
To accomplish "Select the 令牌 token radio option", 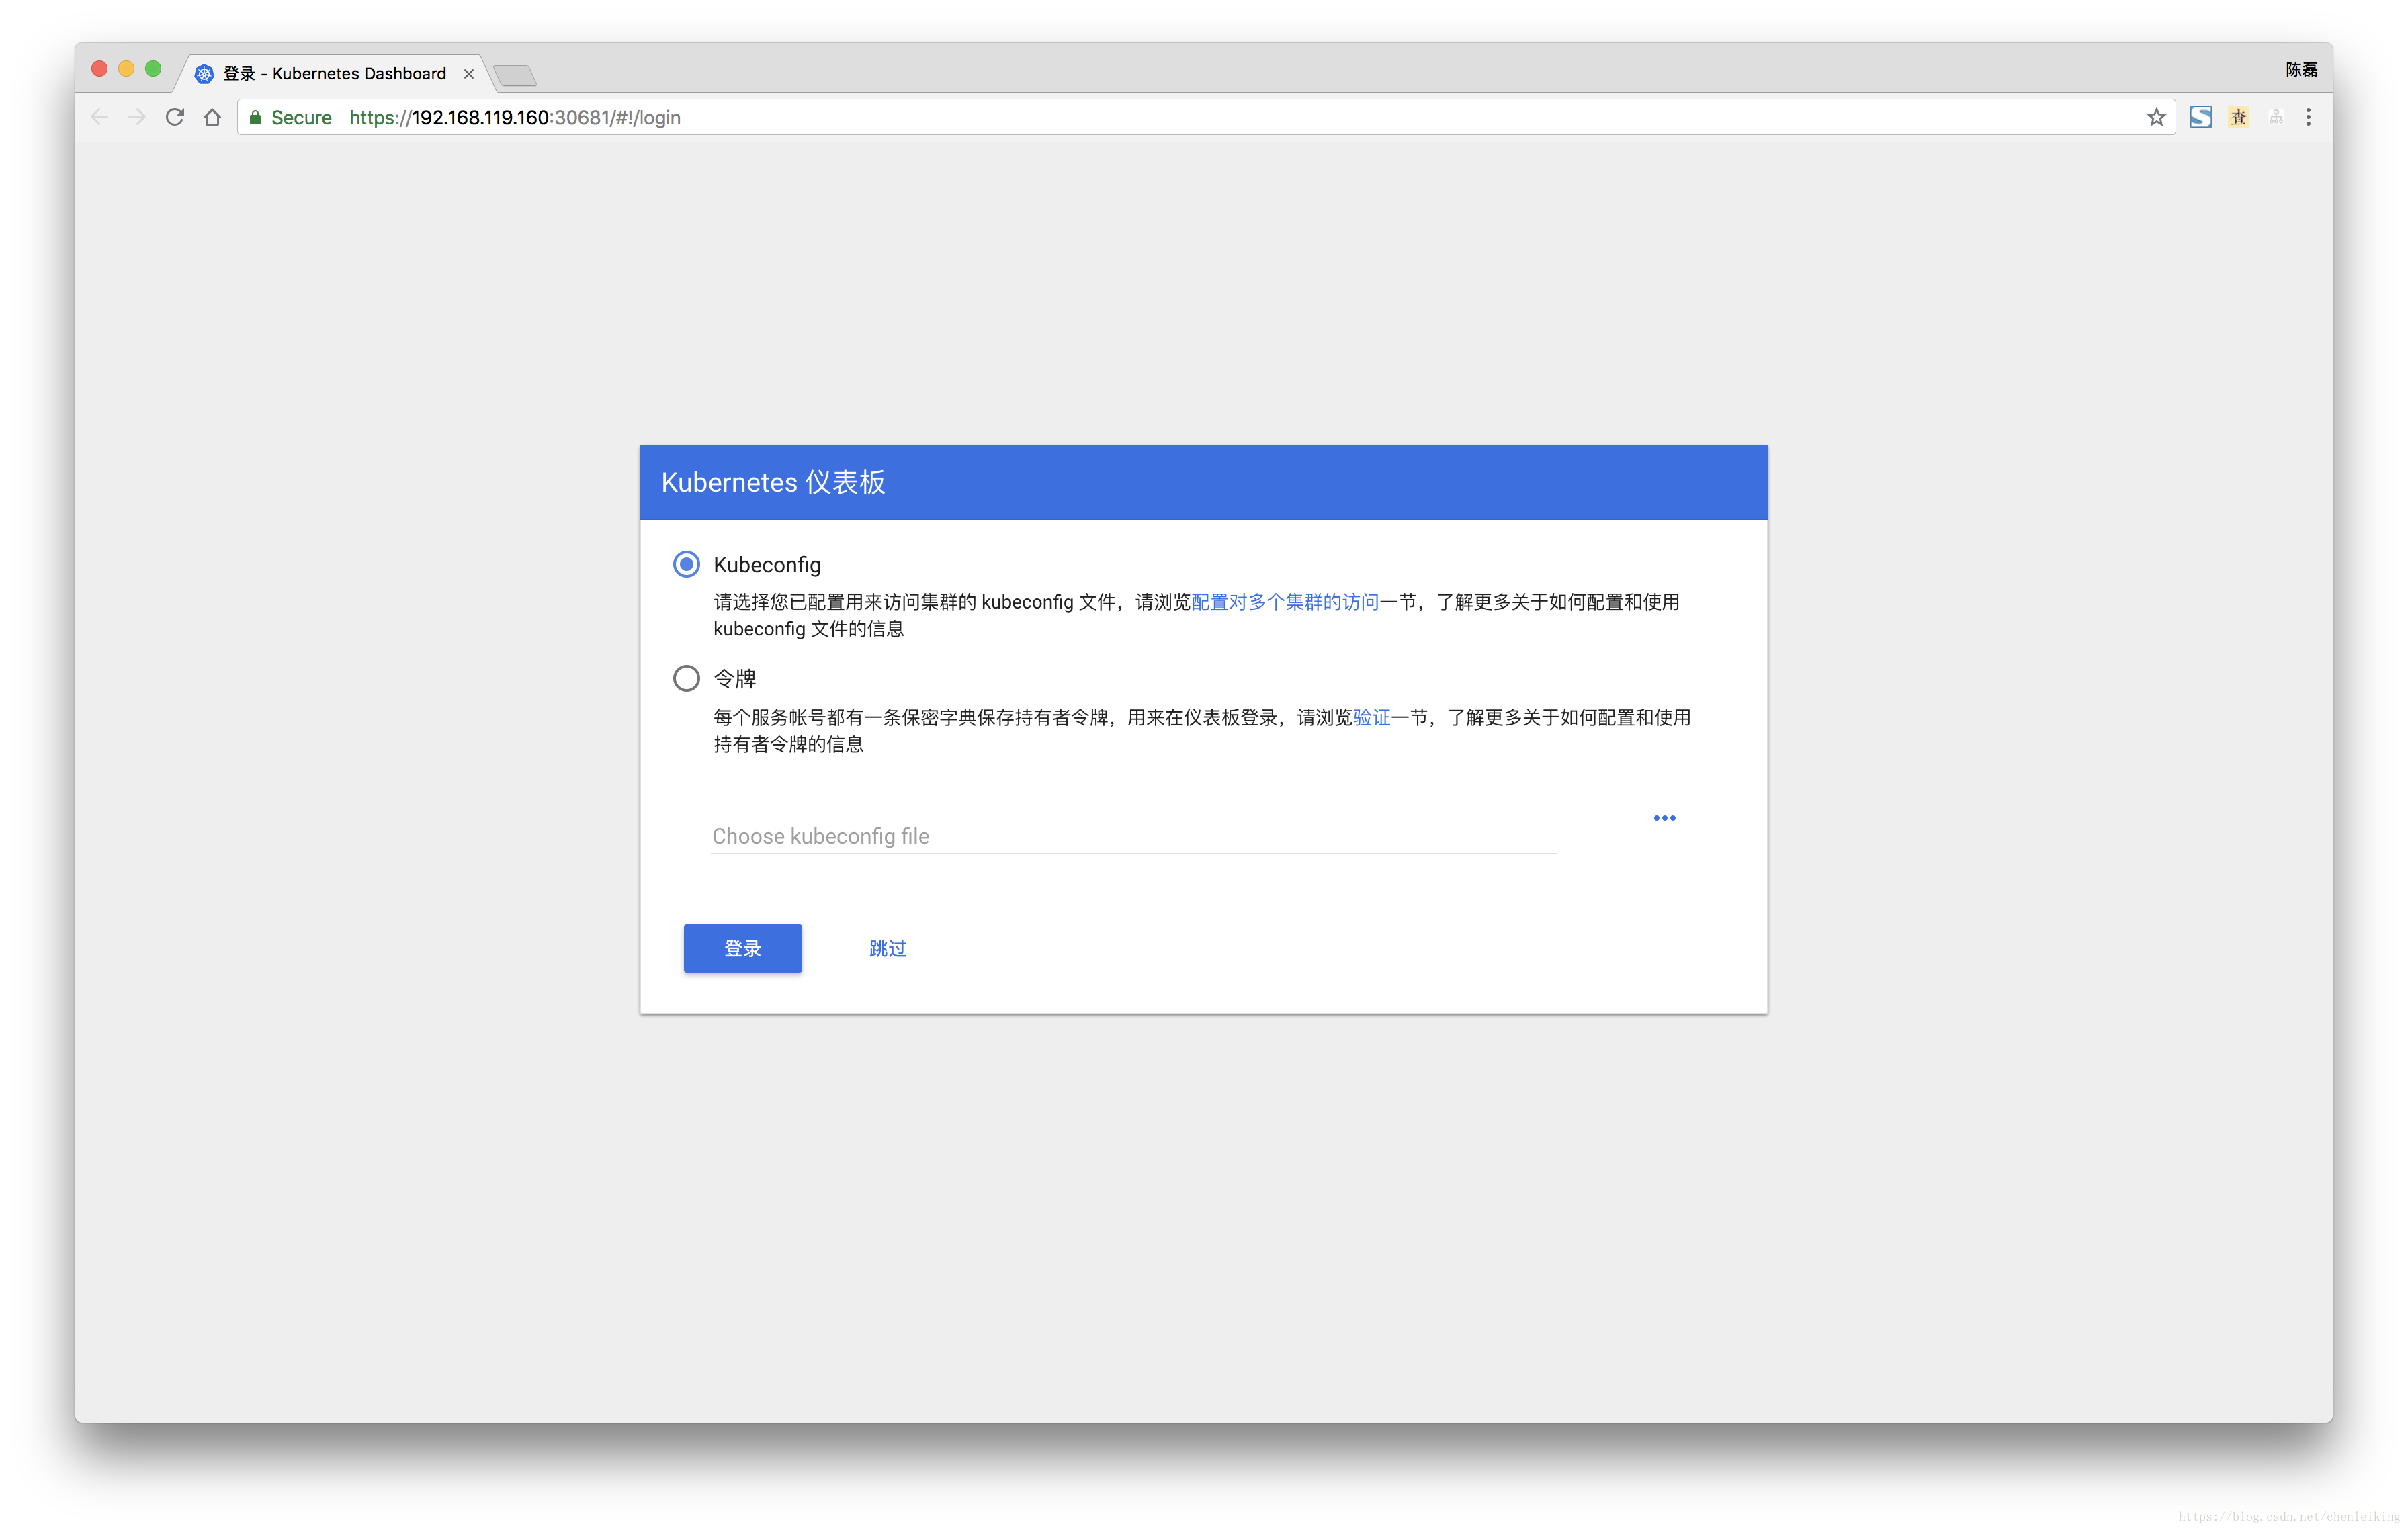I will pyautogui.click(x=686, y=678).
